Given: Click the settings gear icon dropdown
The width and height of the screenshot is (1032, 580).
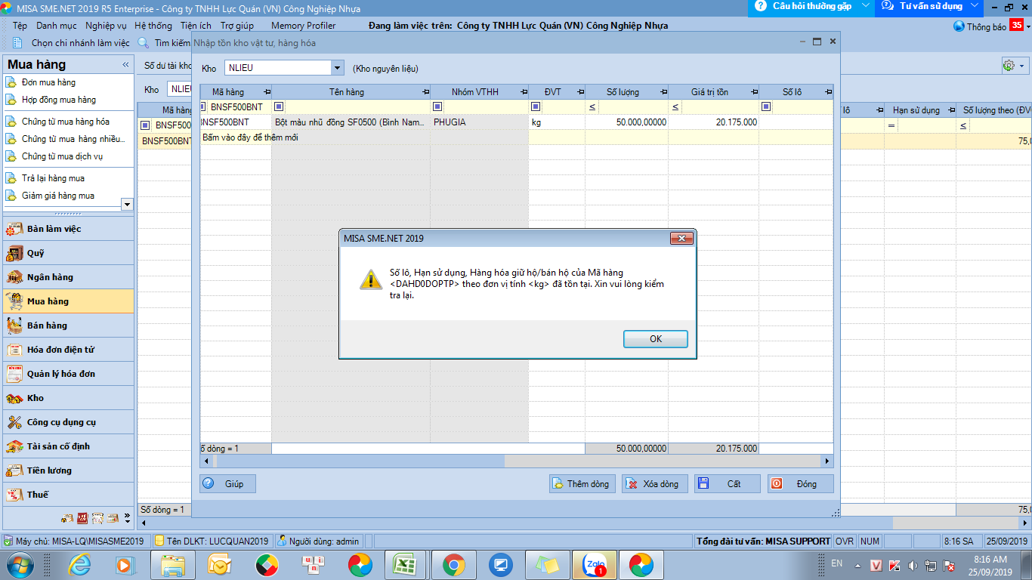Looking at the screenshot, I should [1012, 66].
